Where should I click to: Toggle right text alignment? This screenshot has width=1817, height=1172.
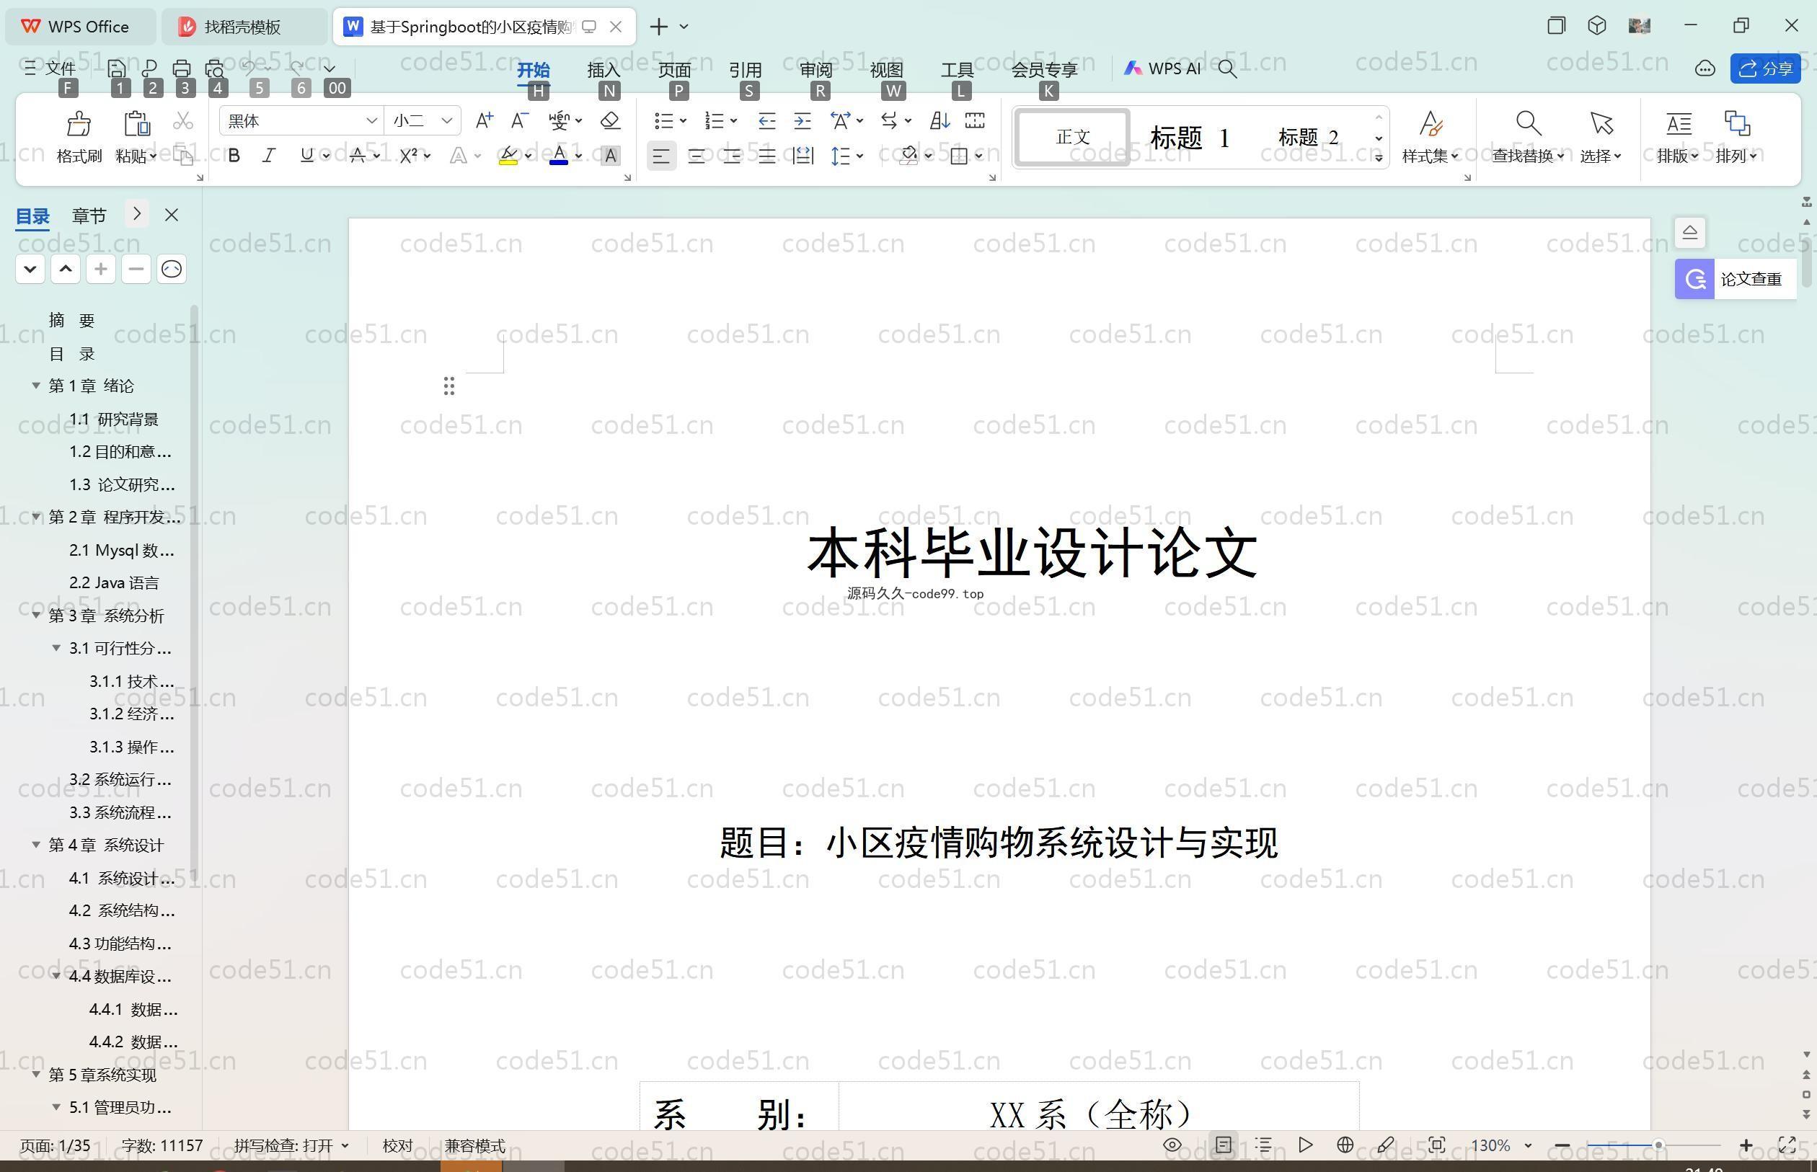(732, 157)
